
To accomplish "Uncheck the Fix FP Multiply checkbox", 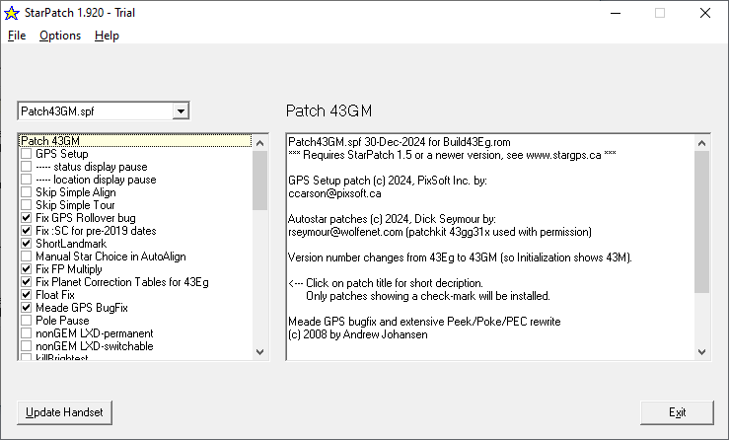I will coord(26,269).
